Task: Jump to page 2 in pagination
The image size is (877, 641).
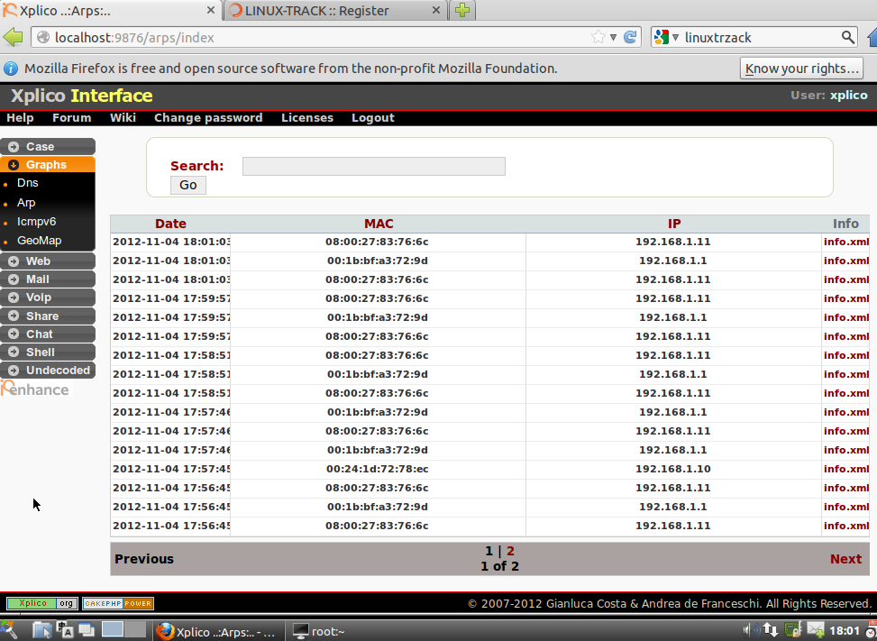Action: point(510,551)
